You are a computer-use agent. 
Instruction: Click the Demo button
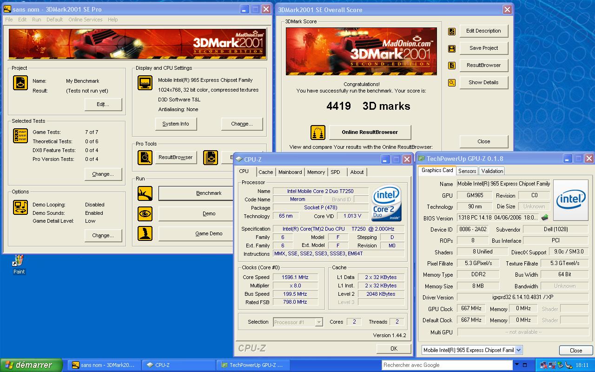[196, 213]
